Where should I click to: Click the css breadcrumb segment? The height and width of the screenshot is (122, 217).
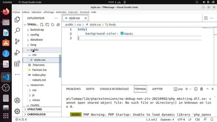79,25
